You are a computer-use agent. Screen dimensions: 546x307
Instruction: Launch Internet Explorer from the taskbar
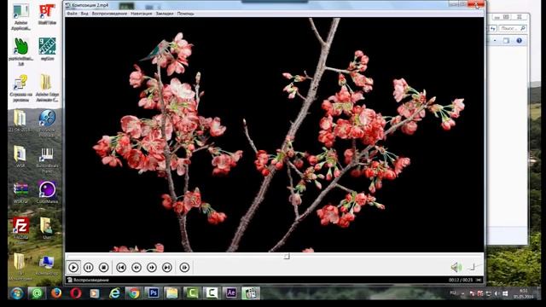pos(114,293)
